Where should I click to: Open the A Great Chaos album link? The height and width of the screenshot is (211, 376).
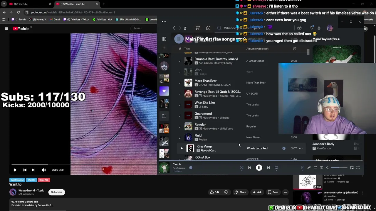tap(255, 61)
